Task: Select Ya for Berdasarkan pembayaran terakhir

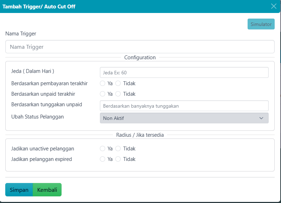Action: click(103, 83)
